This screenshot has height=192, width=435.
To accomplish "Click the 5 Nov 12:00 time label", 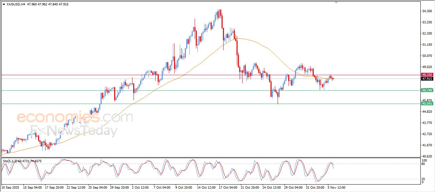I will click(x=336, y=187).
